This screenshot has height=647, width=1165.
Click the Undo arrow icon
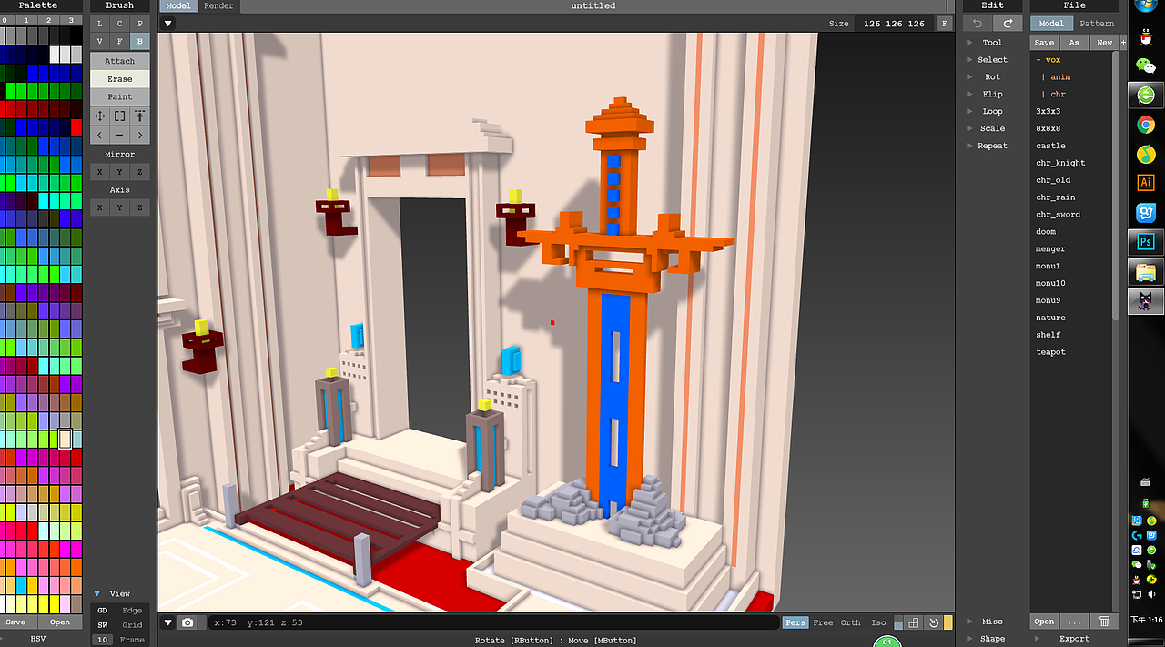click(x=976, y=24)
